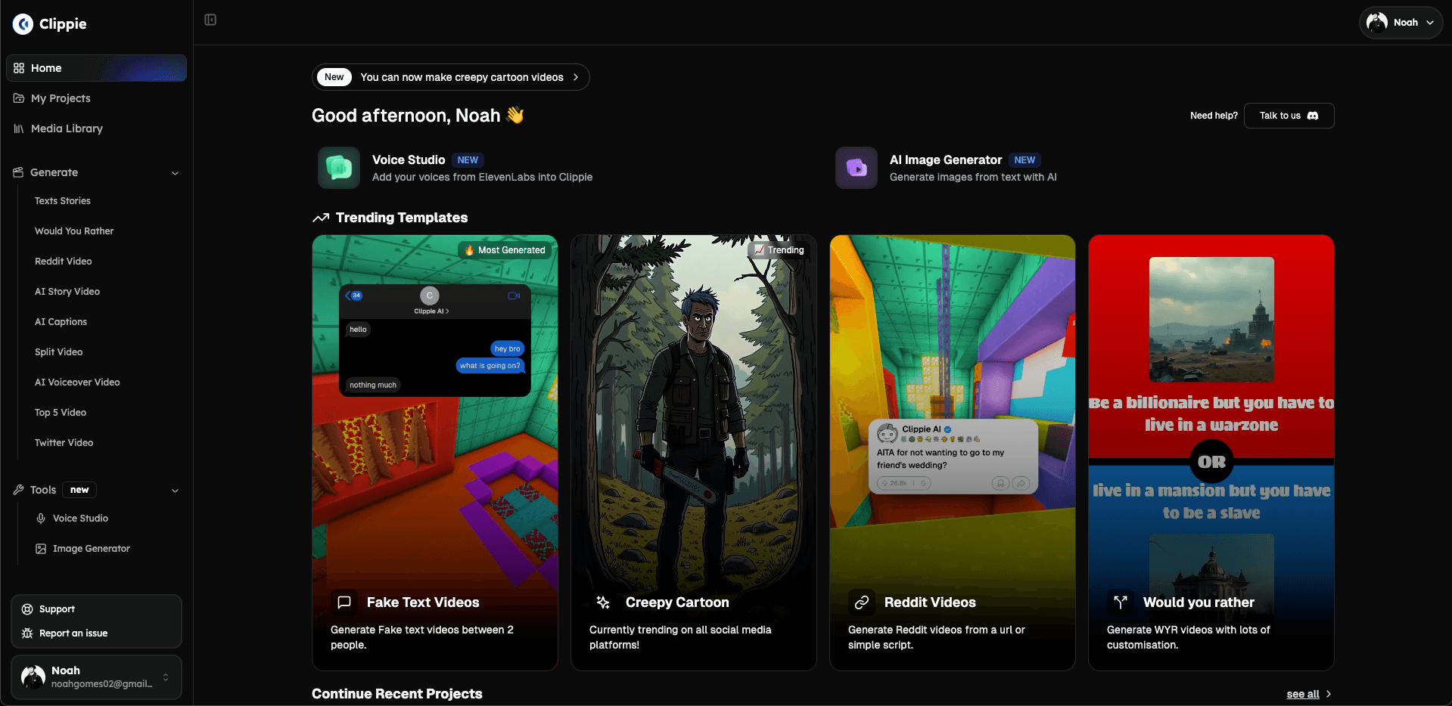Viewport: 1452px width, 706px height.
Task: Click the Report an issue bug icon
Action: click(x=27, y=633)
